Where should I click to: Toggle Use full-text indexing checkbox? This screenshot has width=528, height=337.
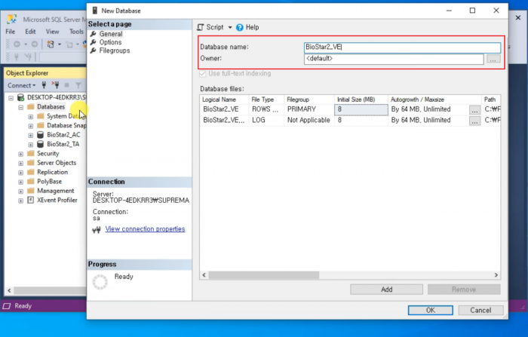(x=203, y=73)
